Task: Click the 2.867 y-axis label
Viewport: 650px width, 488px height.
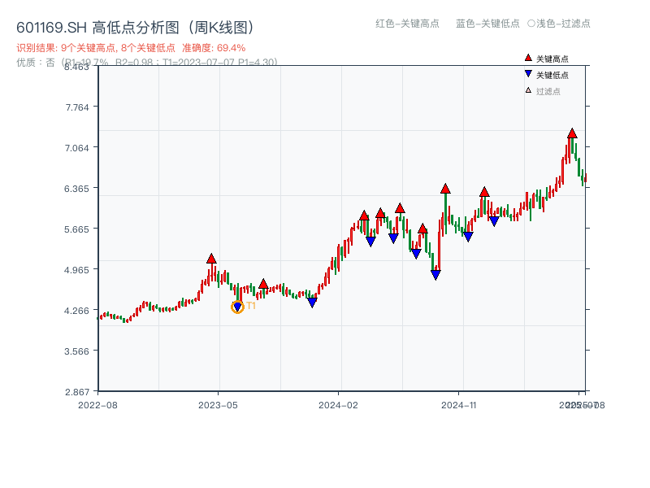Action: pos(77,392)
